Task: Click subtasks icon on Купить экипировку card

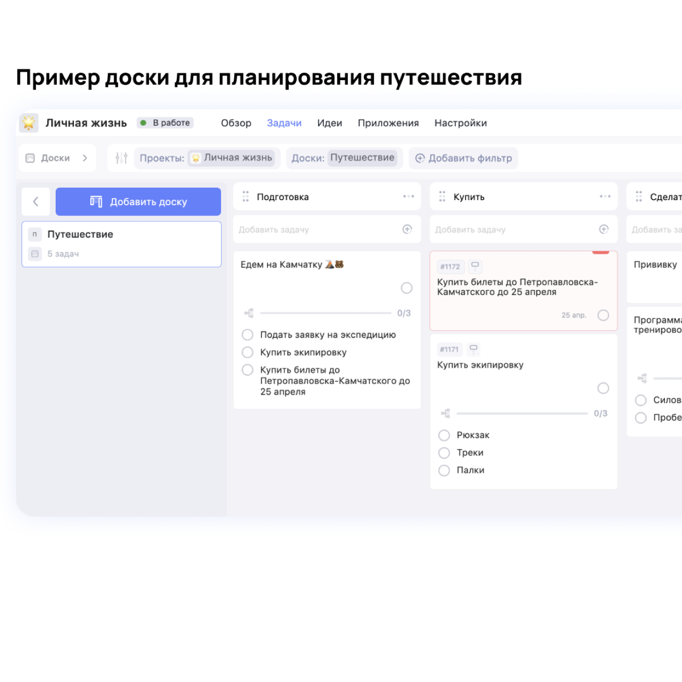Action: 446,413
